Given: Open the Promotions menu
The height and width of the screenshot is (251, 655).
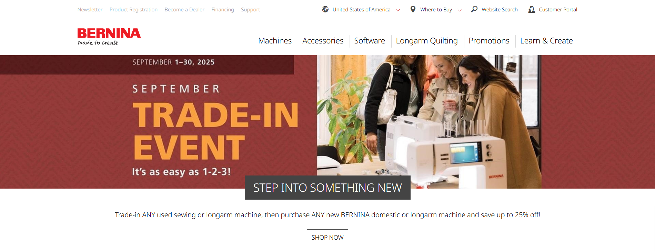Looking at the screenshot, I should (x=489, y=41).
